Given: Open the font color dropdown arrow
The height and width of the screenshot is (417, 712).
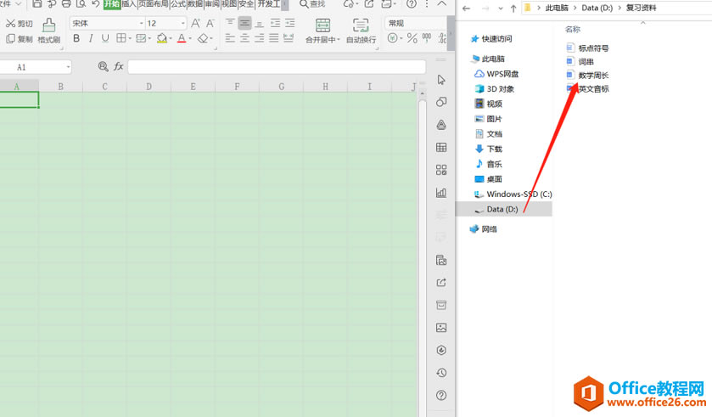Looking at the screenshot, I should click(x=190, y=39).
